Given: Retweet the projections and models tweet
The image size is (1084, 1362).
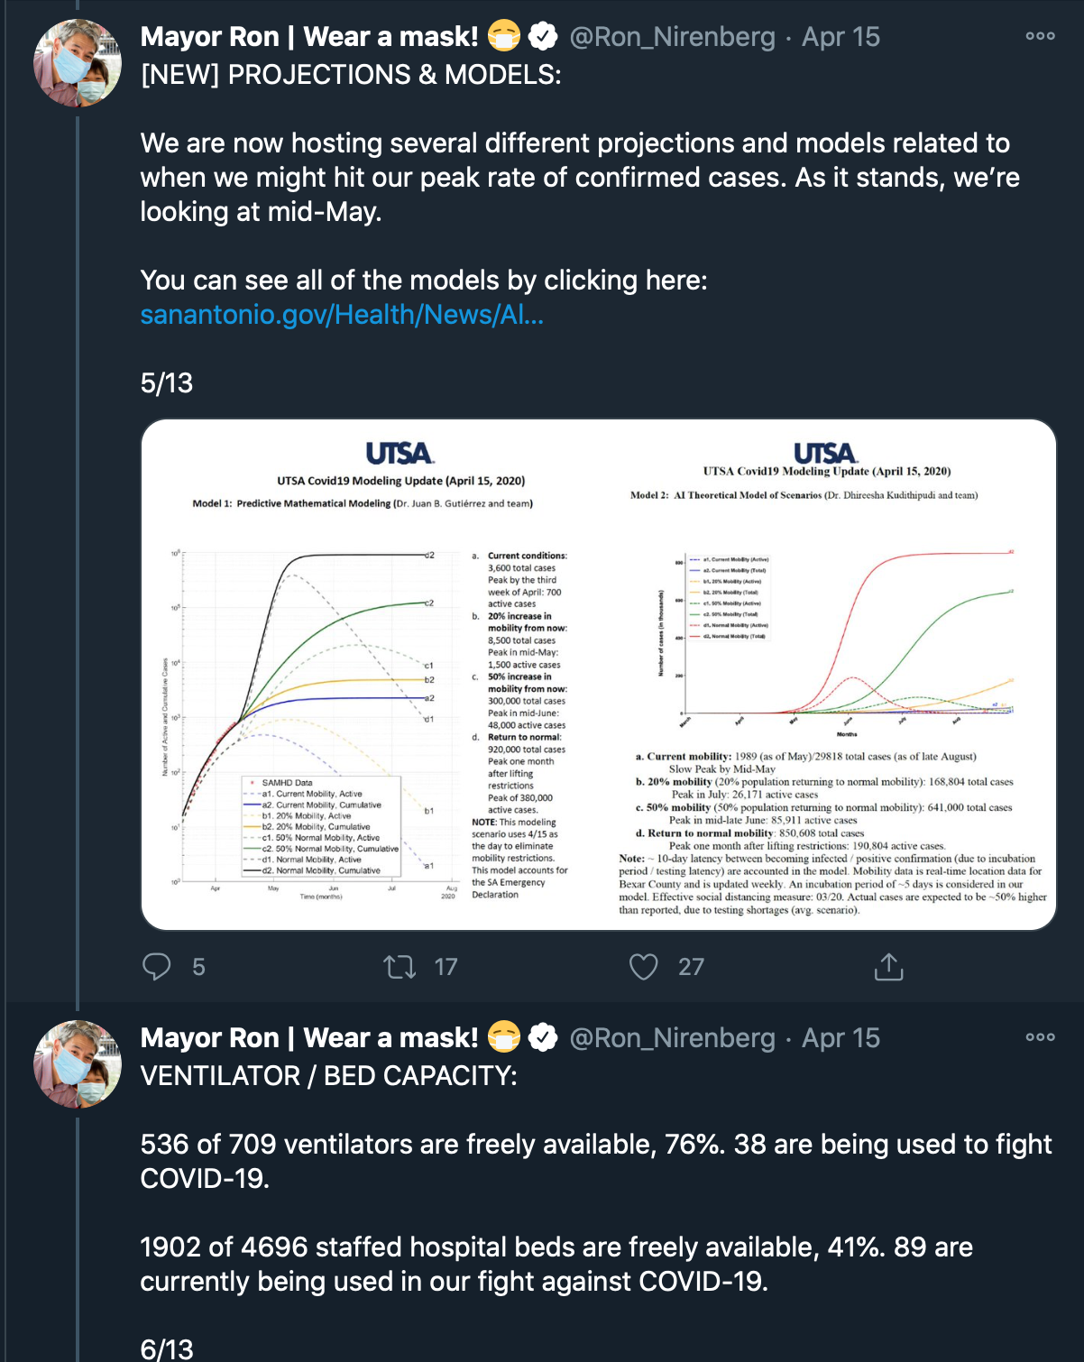Looking at the screenshot, I should [x=400, y=967].
